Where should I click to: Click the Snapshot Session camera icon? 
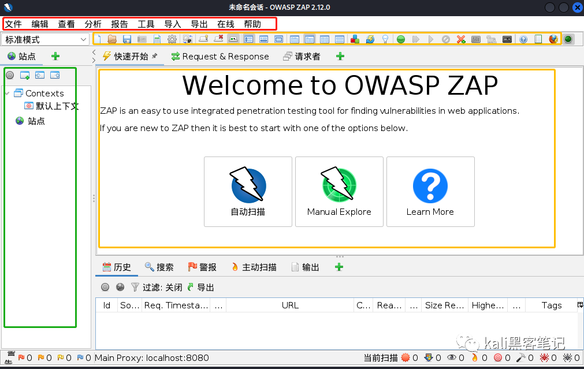[x=142, y=39]
